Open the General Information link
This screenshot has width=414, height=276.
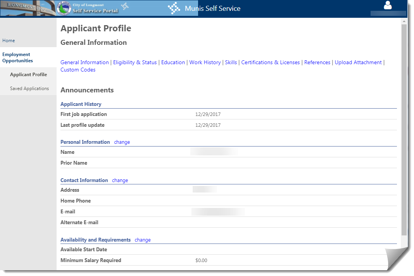coord(85,62)
